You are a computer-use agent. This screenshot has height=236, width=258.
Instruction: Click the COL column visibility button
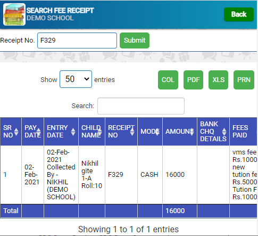(x=168, y=80)
